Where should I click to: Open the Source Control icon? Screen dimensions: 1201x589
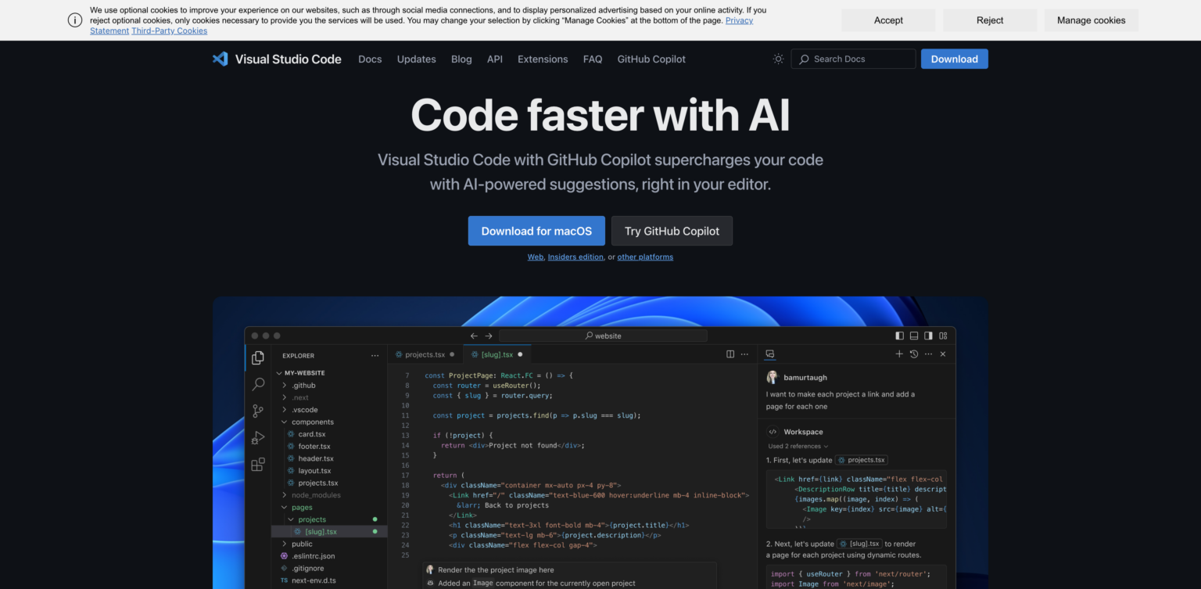click(x=258, y=411)
